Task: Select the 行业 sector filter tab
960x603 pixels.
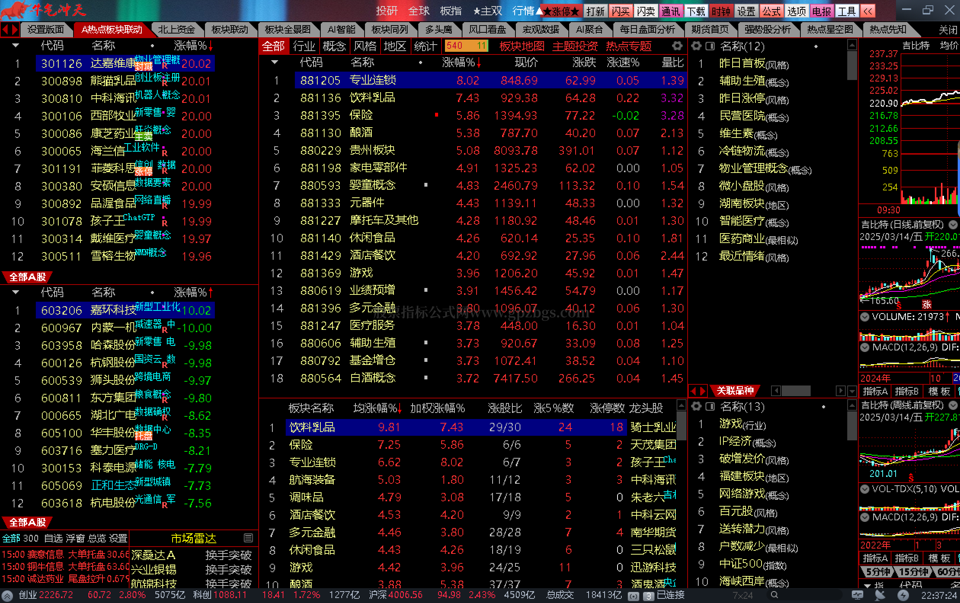Action: pyautogui.click(x=304, y=46)
